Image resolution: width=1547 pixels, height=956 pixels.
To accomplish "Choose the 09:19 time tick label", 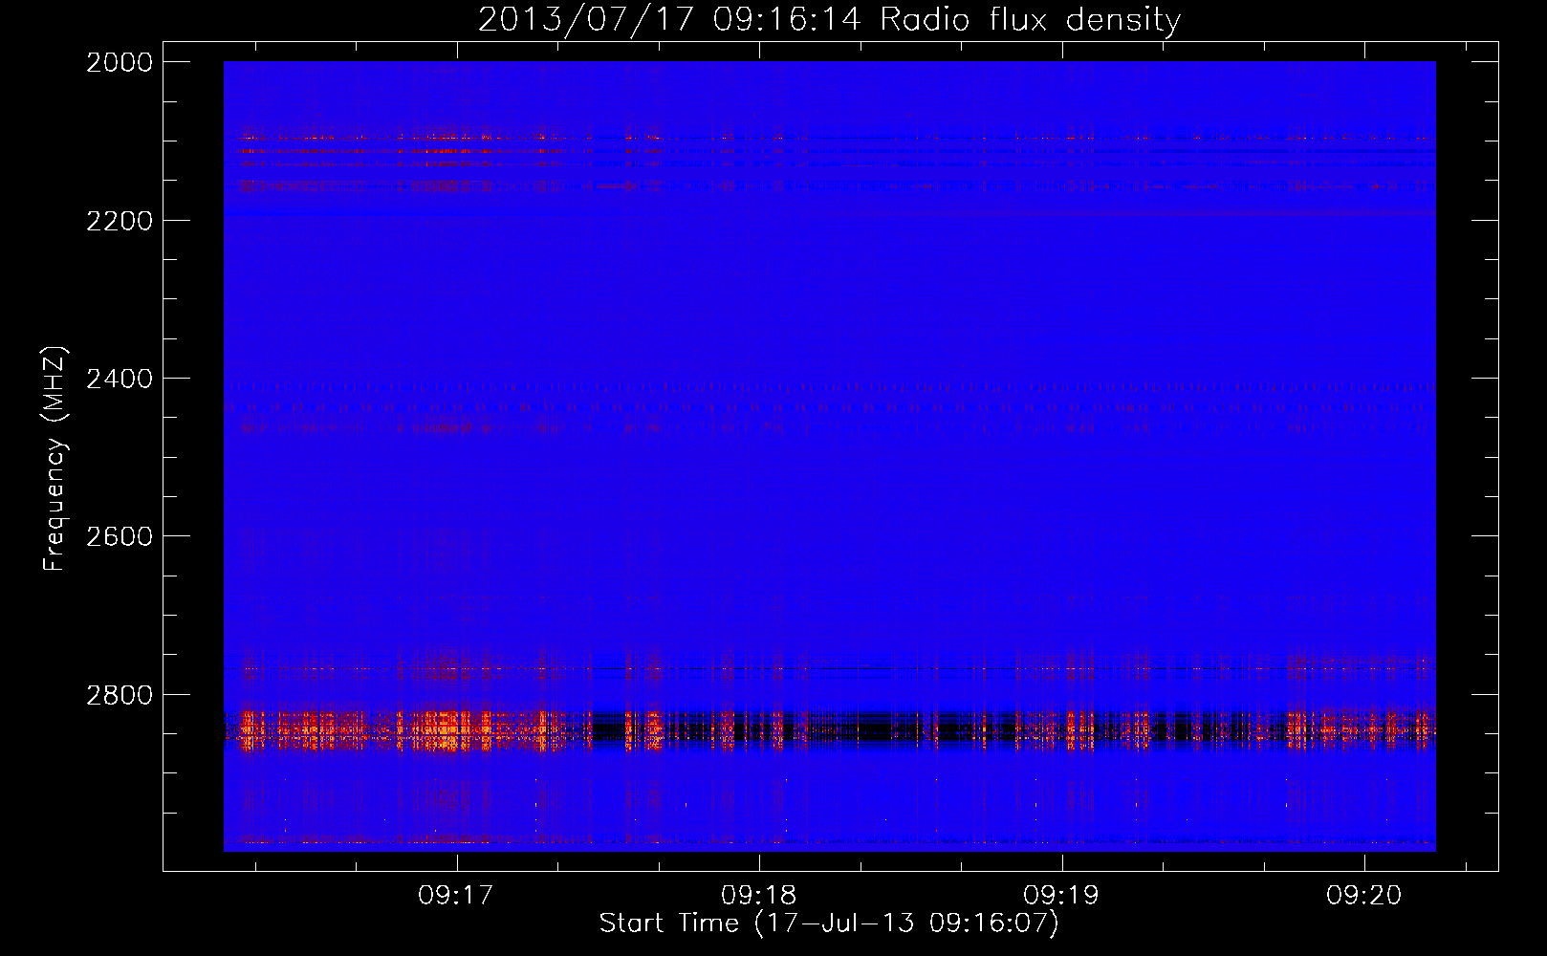I will (x=1061, y=895).
